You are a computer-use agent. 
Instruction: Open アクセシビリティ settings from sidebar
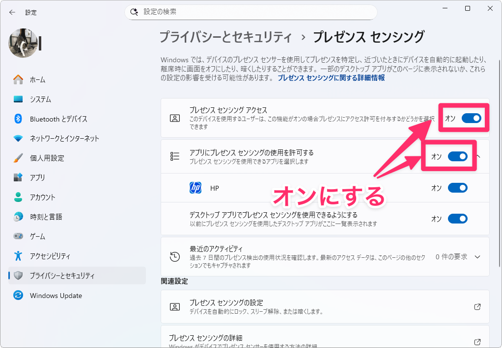coord(50,256)
